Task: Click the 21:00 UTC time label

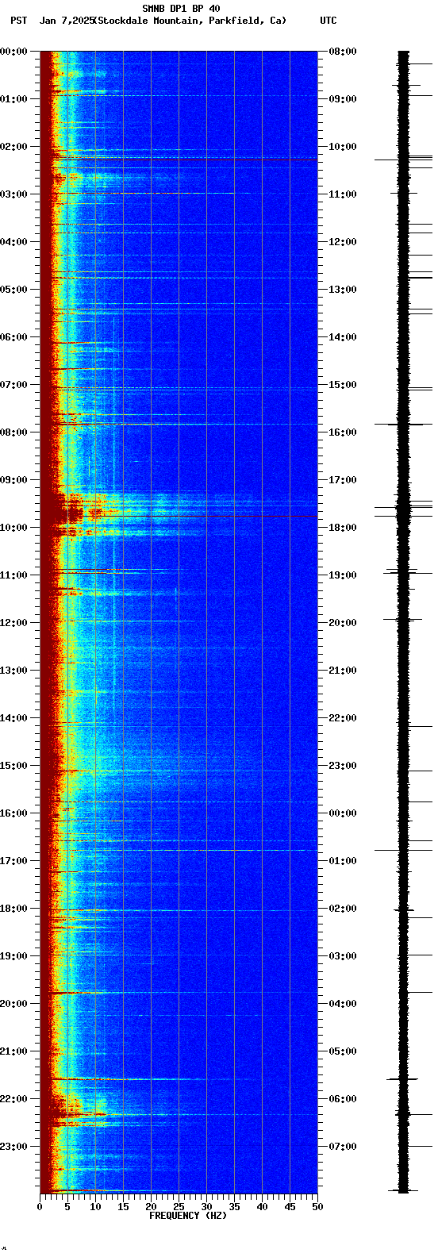Action: [343, 671]
